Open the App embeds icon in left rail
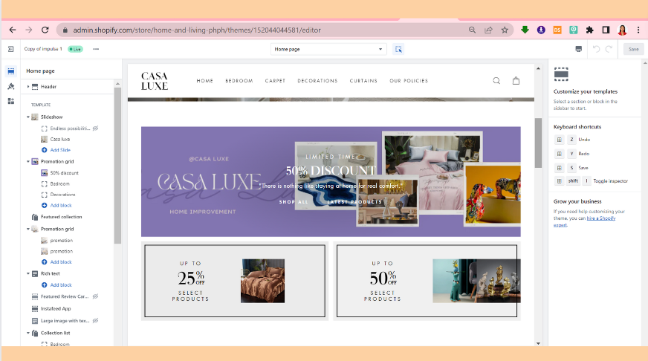 click(x=10, y=101)
